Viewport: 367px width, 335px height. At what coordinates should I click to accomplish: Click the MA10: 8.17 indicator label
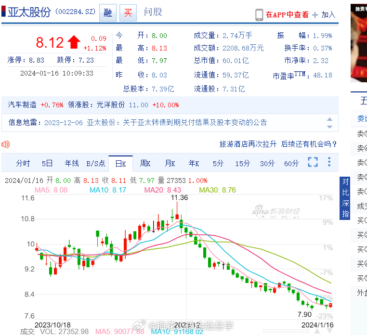108,190
